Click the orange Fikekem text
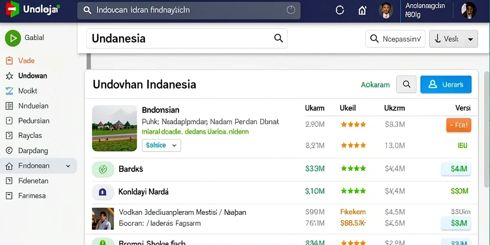Viewport: 490px width, 245px height. (x=353, y=212)
